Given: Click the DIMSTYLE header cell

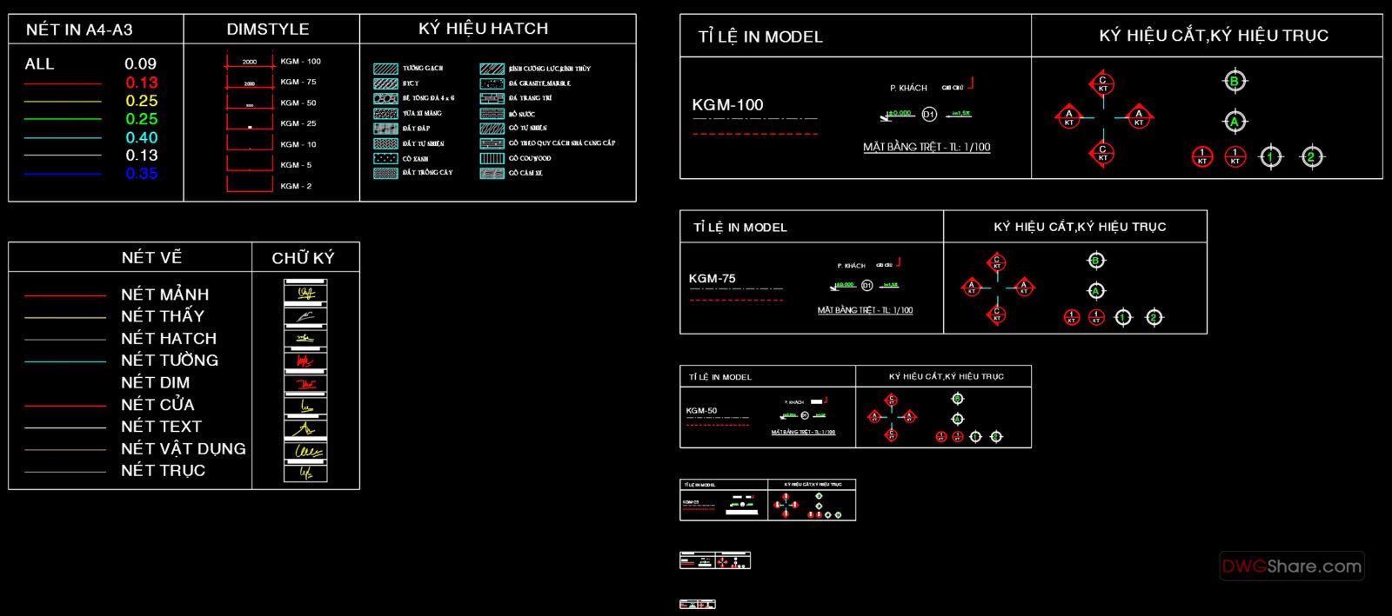Looking at the screenshot, I should click(x=268, y=30).
